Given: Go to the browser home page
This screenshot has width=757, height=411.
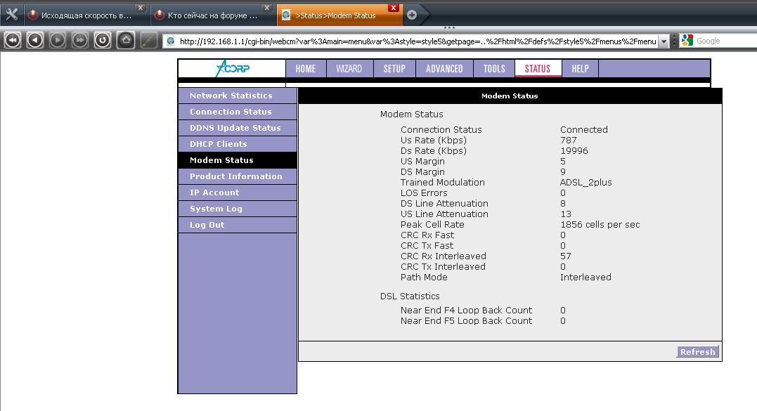Looking at the screenshot, I should click(x=126, y=41).
